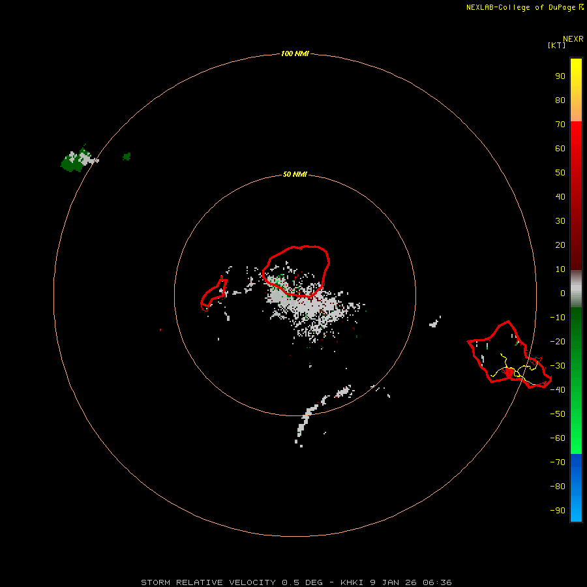Click the -50 value on the velocity scale

[x=558, y=414]
